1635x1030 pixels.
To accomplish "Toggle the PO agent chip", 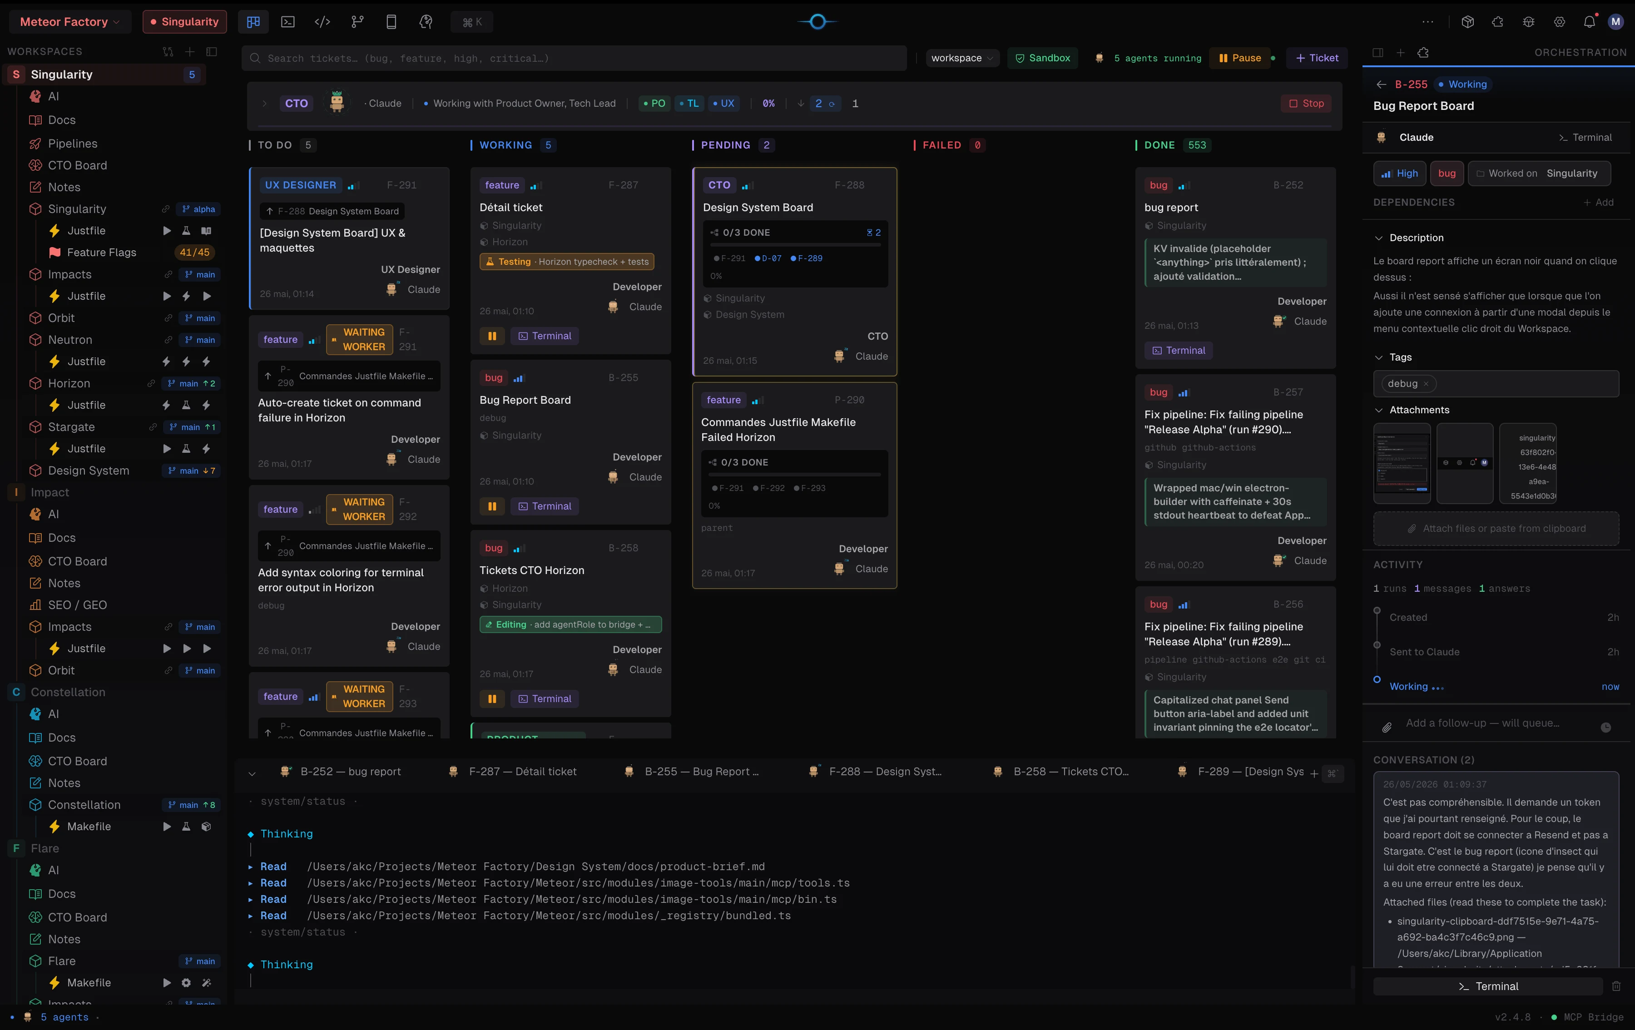I will coord(654,103).
